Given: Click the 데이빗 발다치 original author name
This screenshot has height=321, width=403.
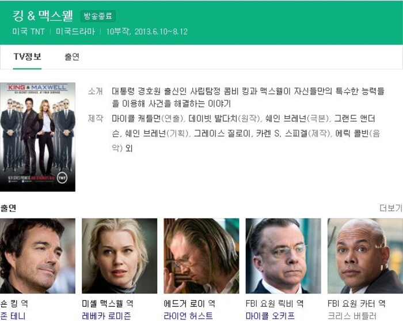Looking at the screenshot, I should pos(213,119).
